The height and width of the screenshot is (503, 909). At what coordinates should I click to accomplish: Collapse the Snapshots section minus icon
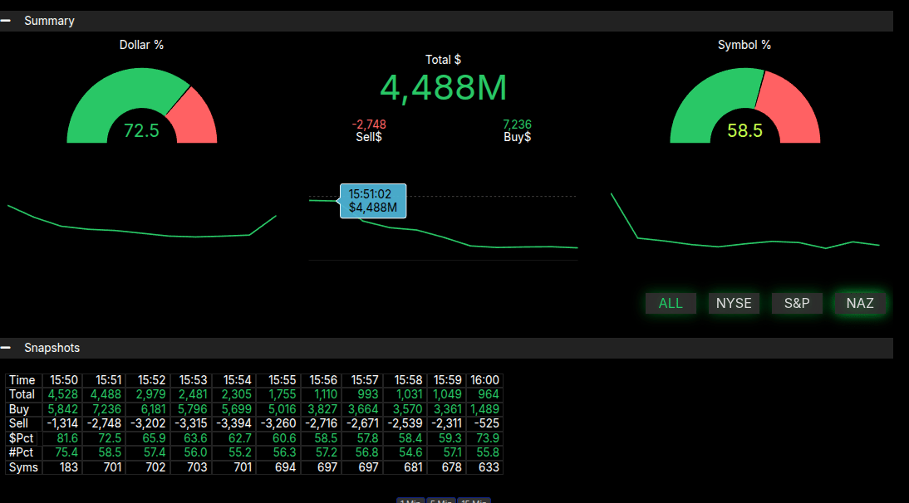(6, 348)
